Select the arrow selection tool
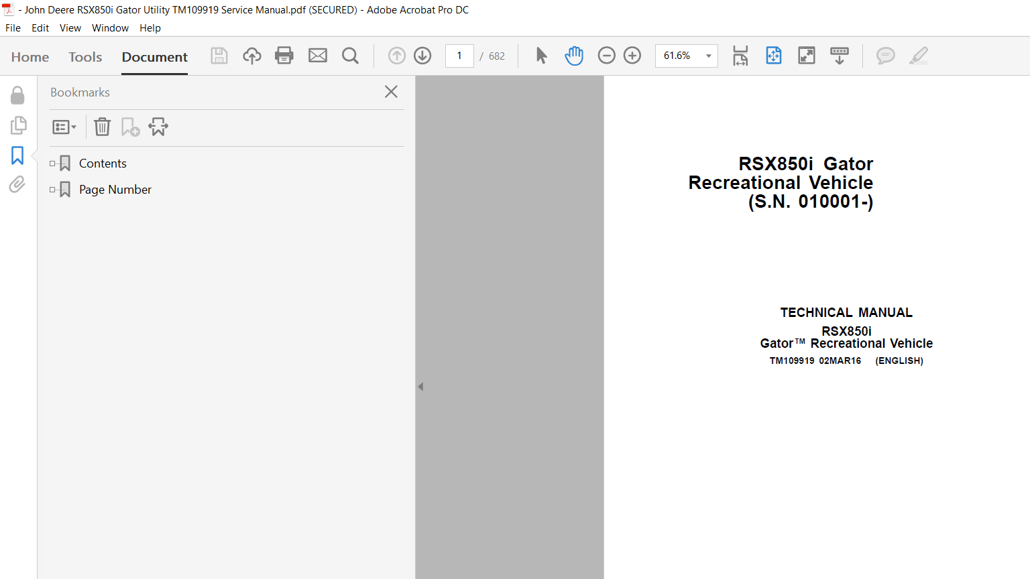Image resolution: width=1030 pixels, height=579 pixels. pos(542,56)
